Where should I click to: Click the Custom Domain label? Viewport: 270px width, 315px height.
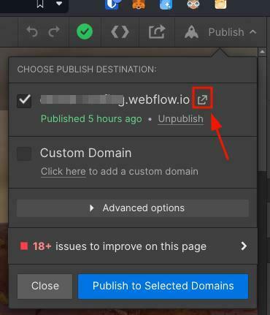click(86, 153)
